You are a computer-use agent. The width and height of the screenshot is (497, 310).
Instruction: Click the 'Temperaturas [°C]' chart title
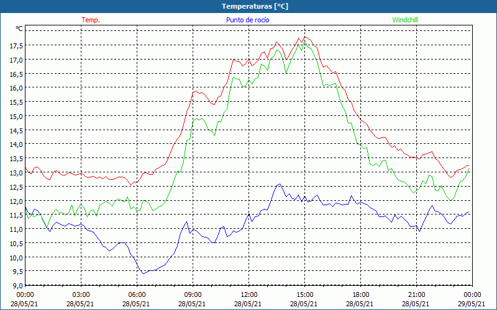pyautogui.click(x=255, y=6)
